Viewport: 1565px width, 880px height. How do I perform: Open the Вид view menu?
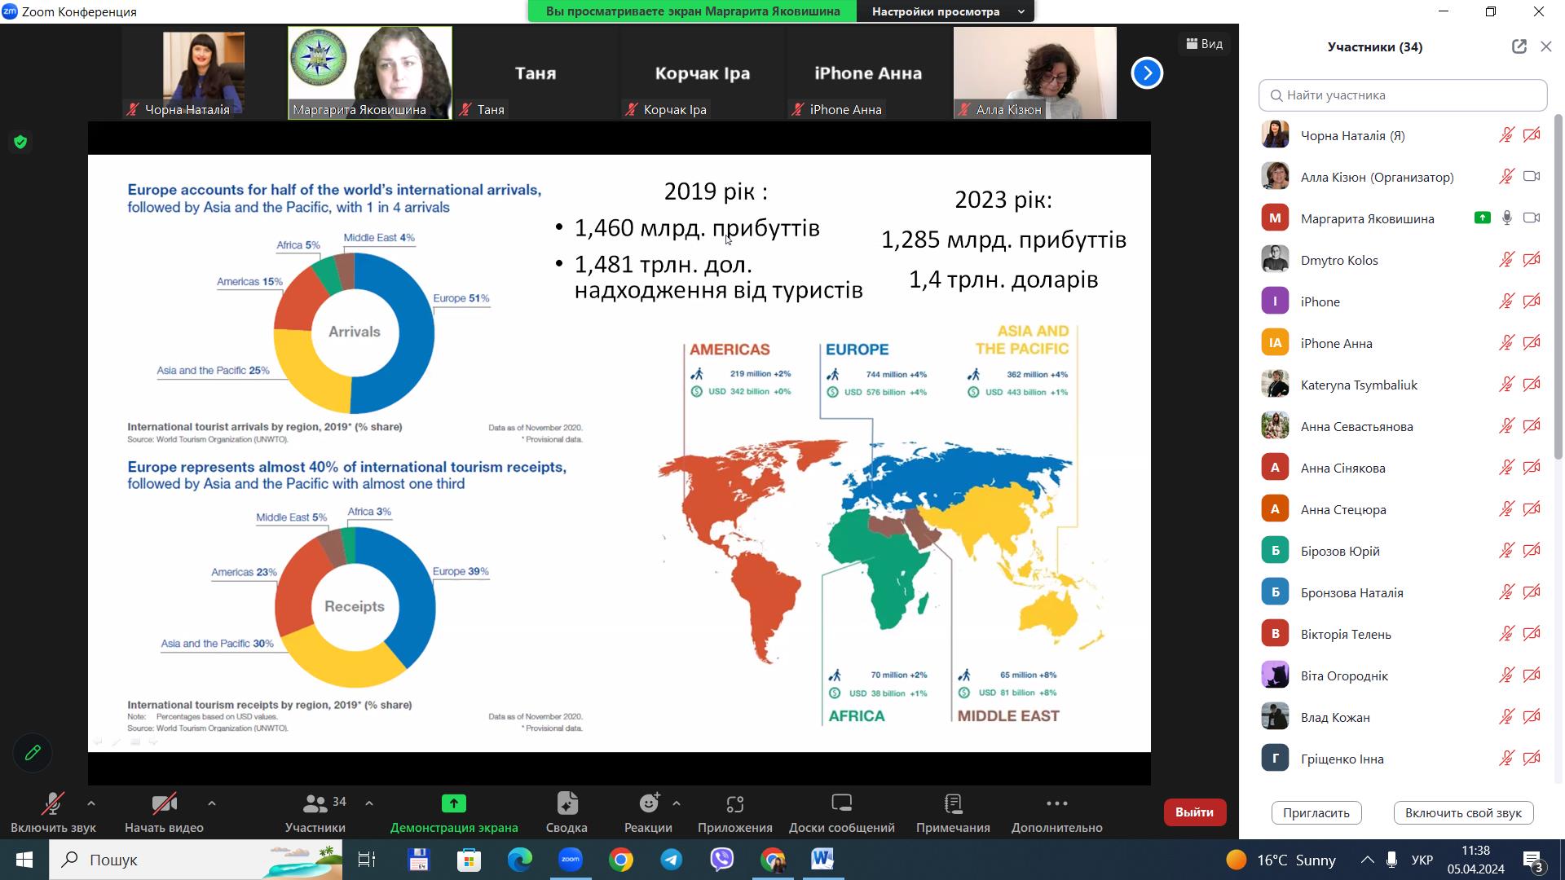coord(1204,44)
